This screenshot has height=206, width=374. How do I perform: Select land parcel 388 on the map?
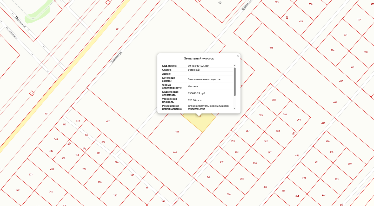point(274,100)
